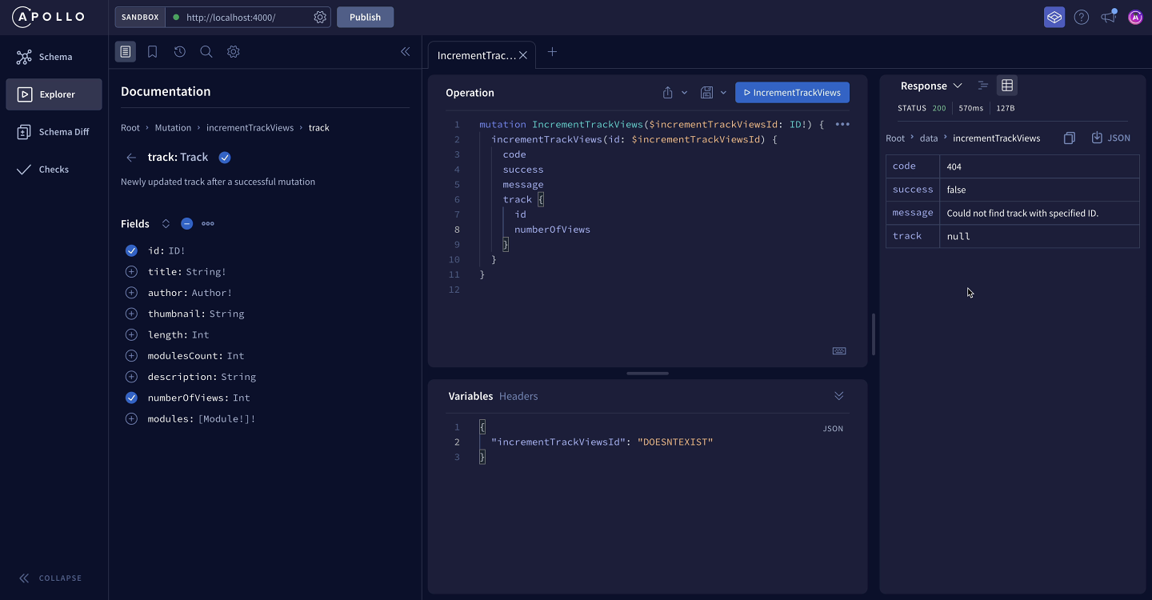Open the Apollo Studio stacked-layers icon

pos(1054,17)
